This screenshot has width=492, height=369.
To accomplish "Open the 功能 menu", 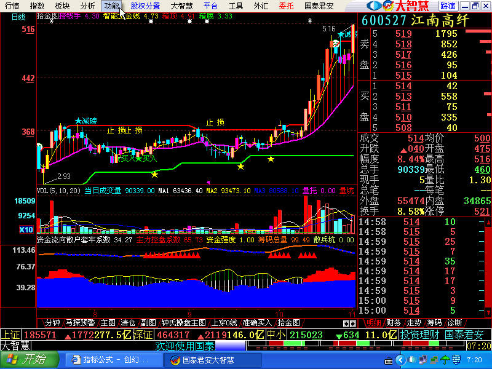I will (x=112, y=6).
